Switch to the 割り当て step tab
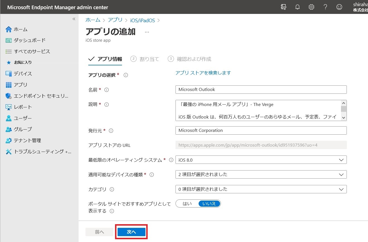 pos(145,59)
